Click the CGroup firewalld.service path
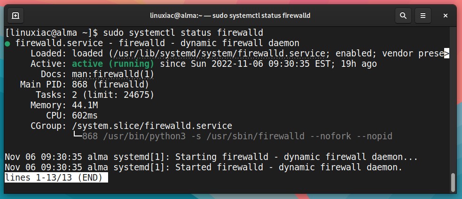 pyautogui.click(x=152, y=126)
